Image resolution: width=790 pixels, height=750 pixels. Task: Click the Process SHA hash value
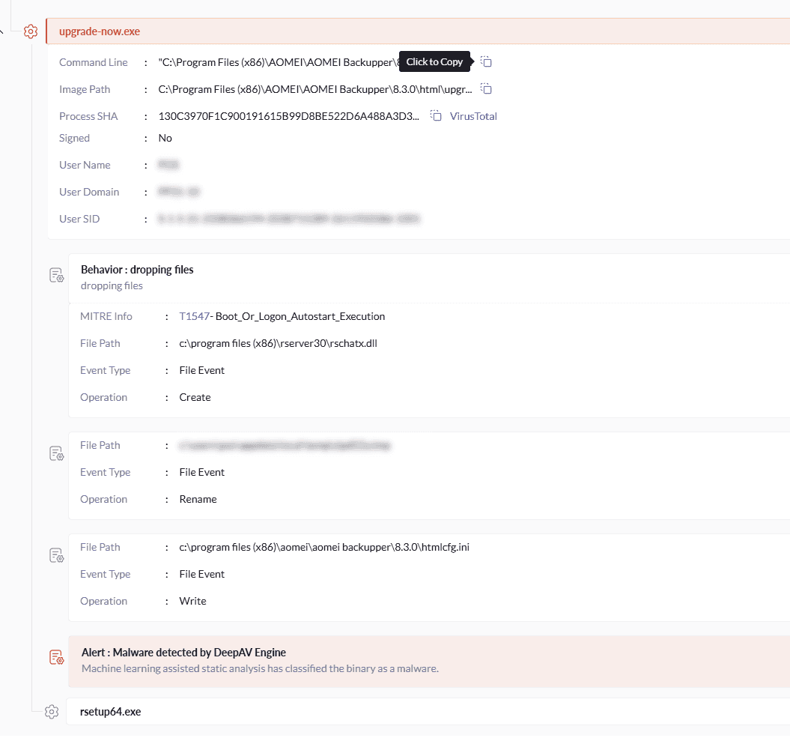click(x=289, y=116)
